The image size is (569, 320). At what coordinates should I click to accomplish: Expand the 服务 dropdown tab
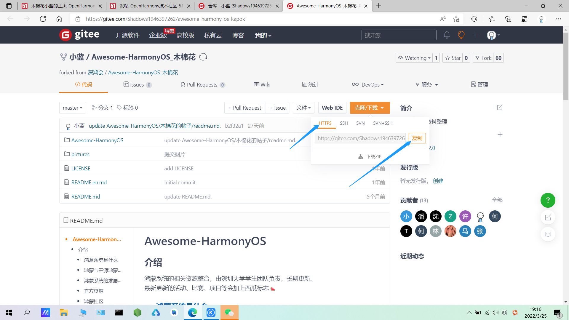pyautogui.click(x=426, y=85)
